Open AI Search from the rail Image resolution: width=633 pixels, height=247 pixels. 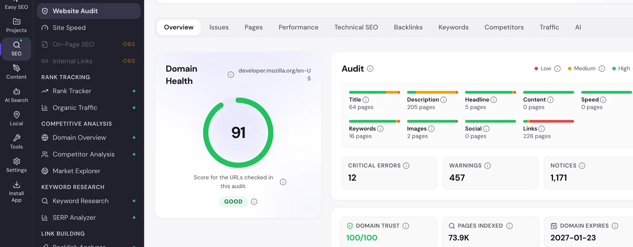16,95
